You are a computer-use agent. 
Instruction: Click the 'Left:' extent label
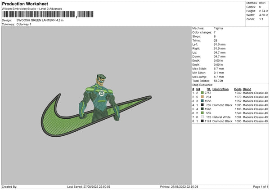195,44
